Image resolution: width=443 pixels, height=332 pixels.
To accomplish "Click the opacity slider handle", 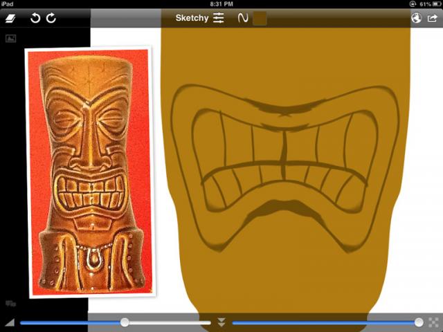I will pyautogui.click(x=419, y=322).
